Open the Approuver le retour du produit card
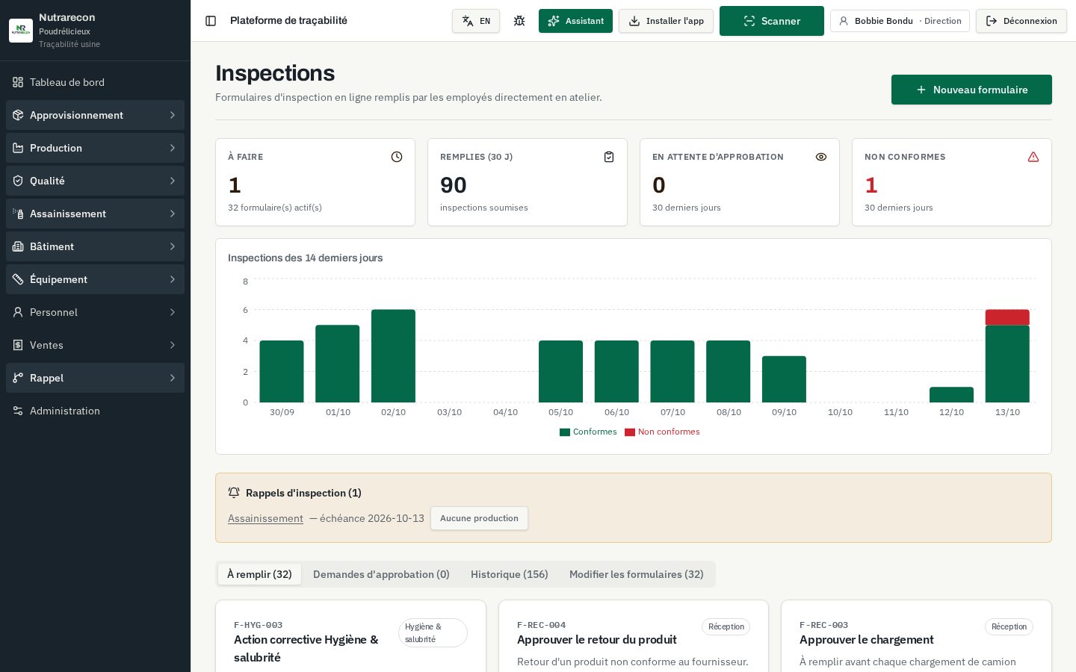 click(x=633, y=637)
